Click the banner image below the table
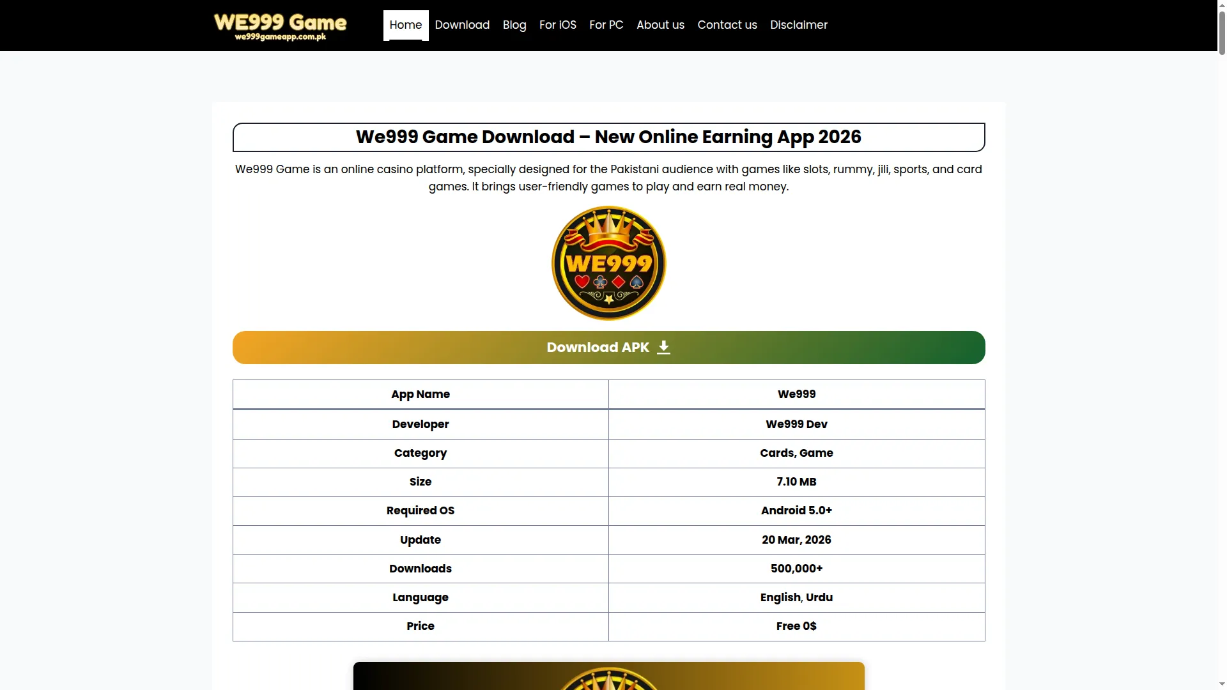The width and height of the screenshot is (1227, 690). point(608,676)
